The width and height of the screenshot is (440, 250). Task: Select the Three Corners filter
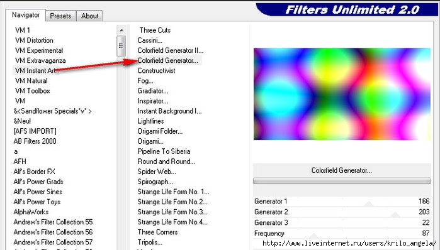157,232
